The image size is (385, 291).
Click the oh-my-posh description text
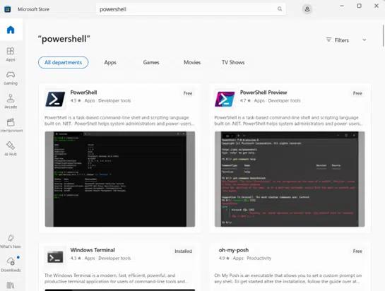tap(288, 278)
